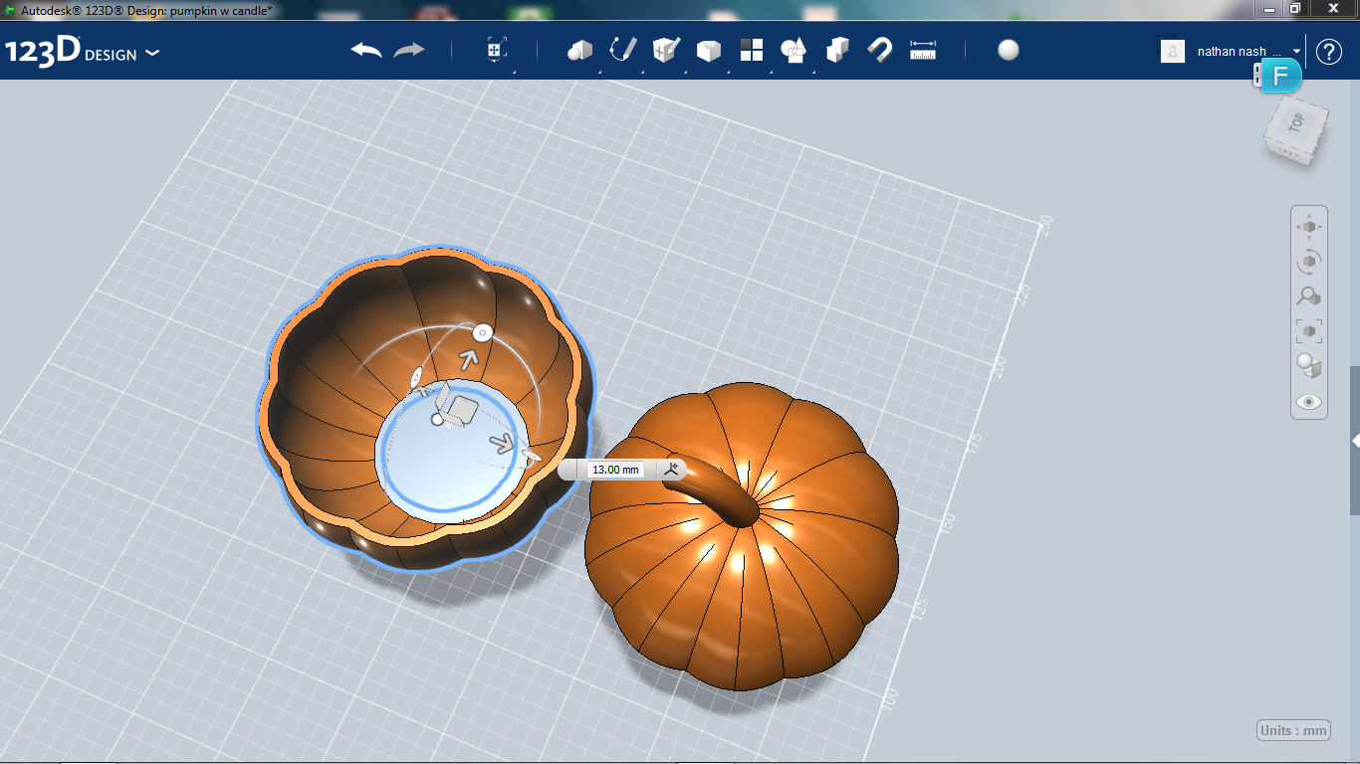Open the Modify tool

click(709, 50)
